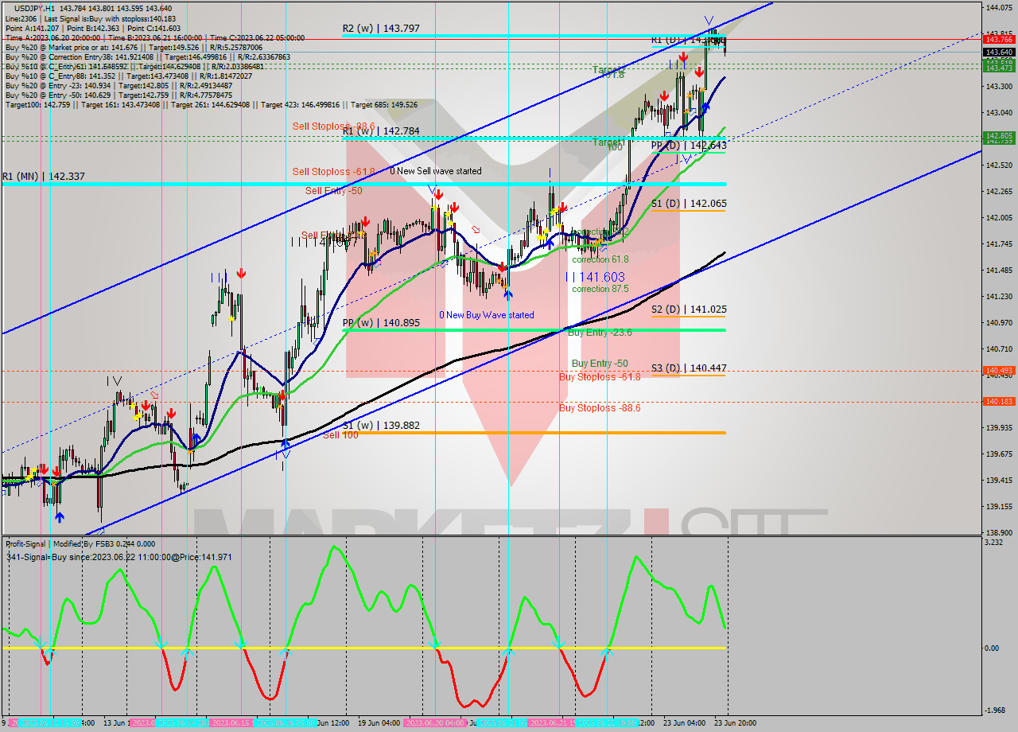Select the green 142.805 price tag on axis
The image size is (1018, 732).
tap(999, 136)
